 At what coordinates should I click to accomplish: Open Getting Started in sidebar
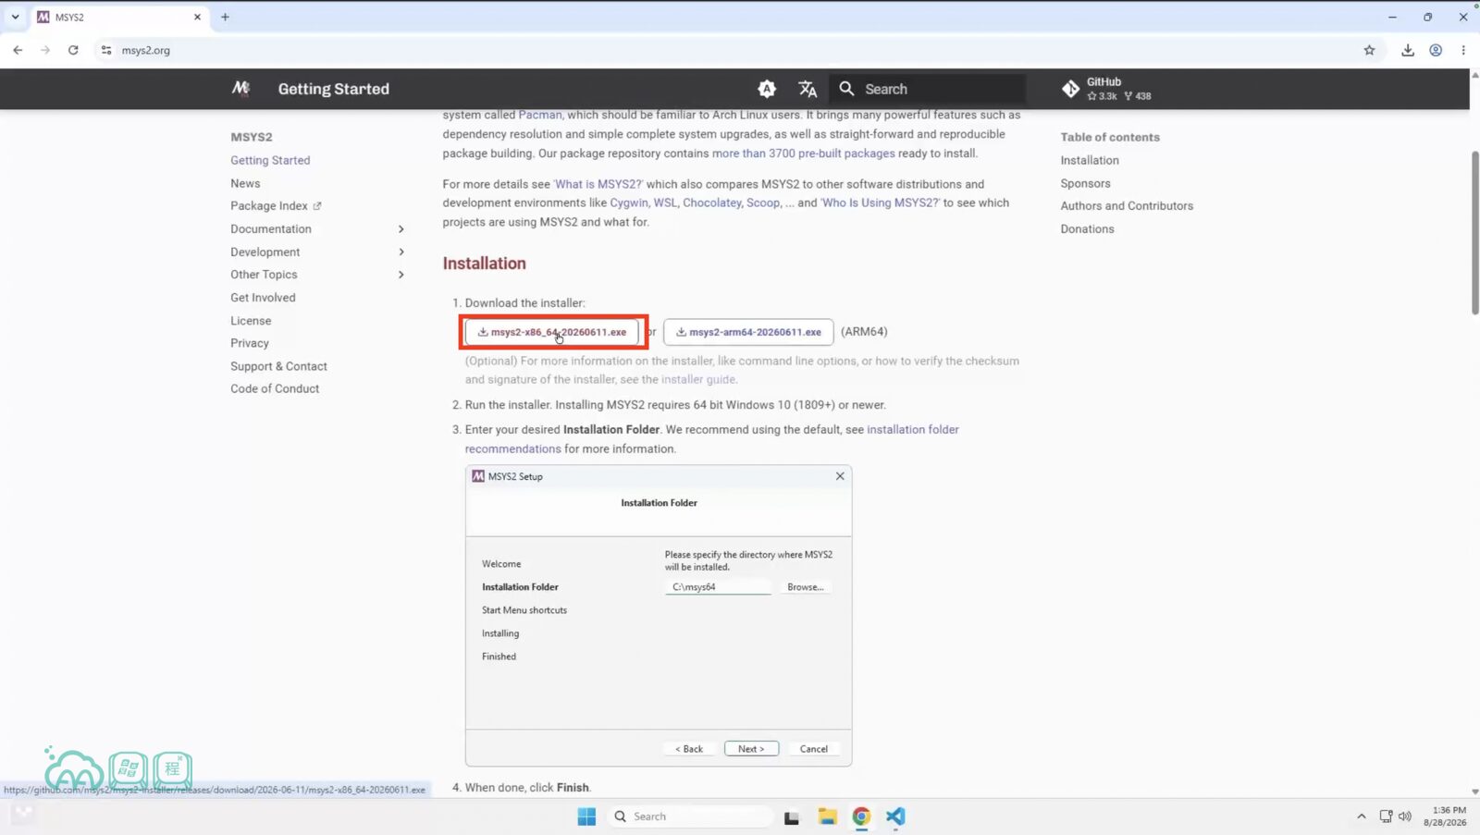pos(270,160)
